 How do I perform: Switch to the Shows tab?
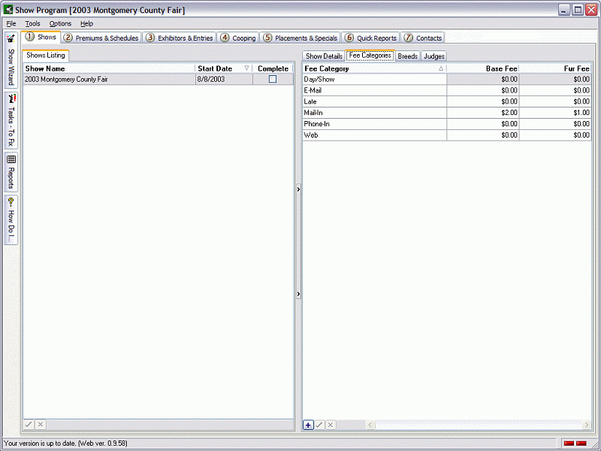point(41,37)
